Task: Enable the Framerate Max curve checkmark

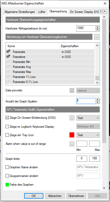Action: (x=8, y=72)
